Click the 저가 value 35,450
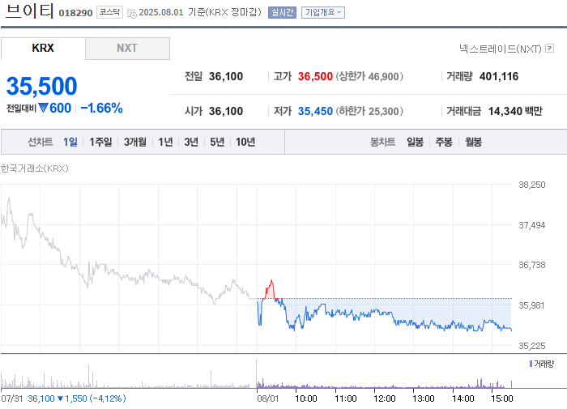567x409 pixels. tap(315, 111)
